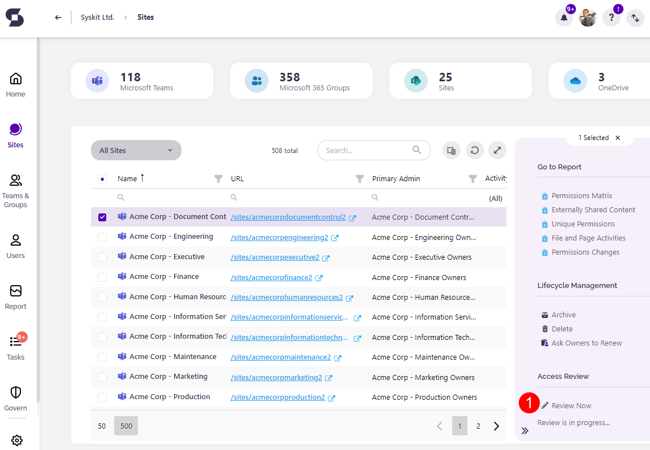This screenshot has height=450, width=650.
Task: Click the sites search field
Action: click(x=367, y=151)
